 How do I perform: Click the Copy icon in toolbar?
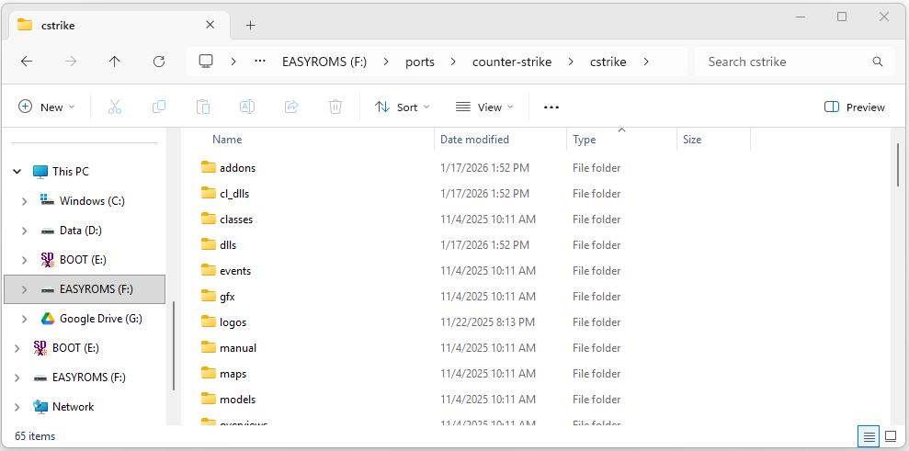[159, 107]
